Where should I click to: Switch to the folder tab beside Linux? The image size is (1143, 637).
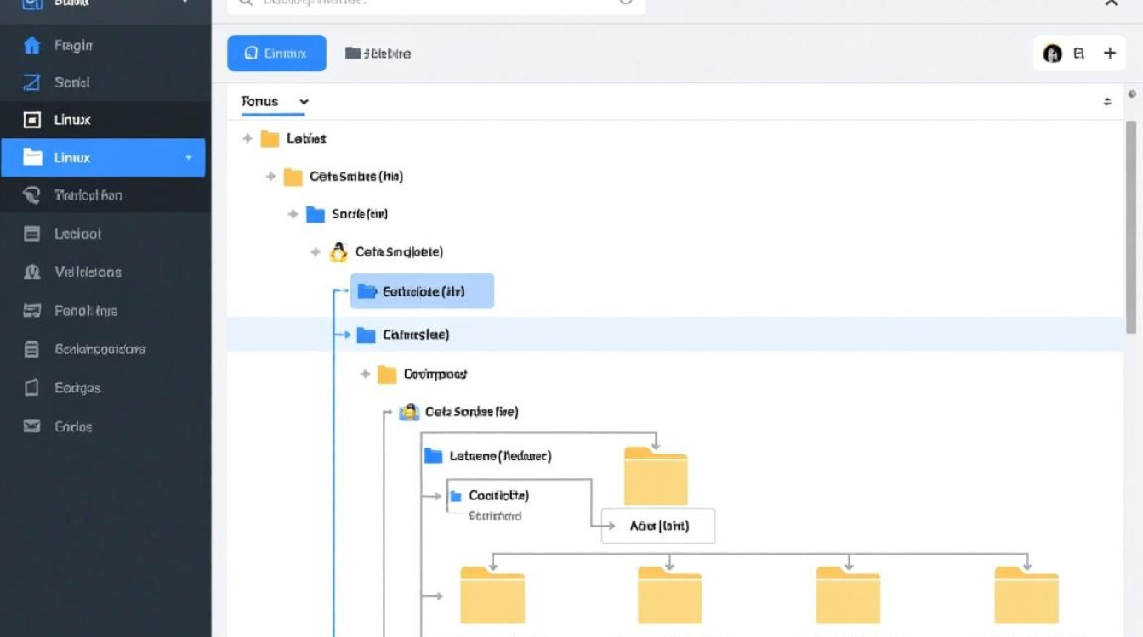(x=378, y=54)
